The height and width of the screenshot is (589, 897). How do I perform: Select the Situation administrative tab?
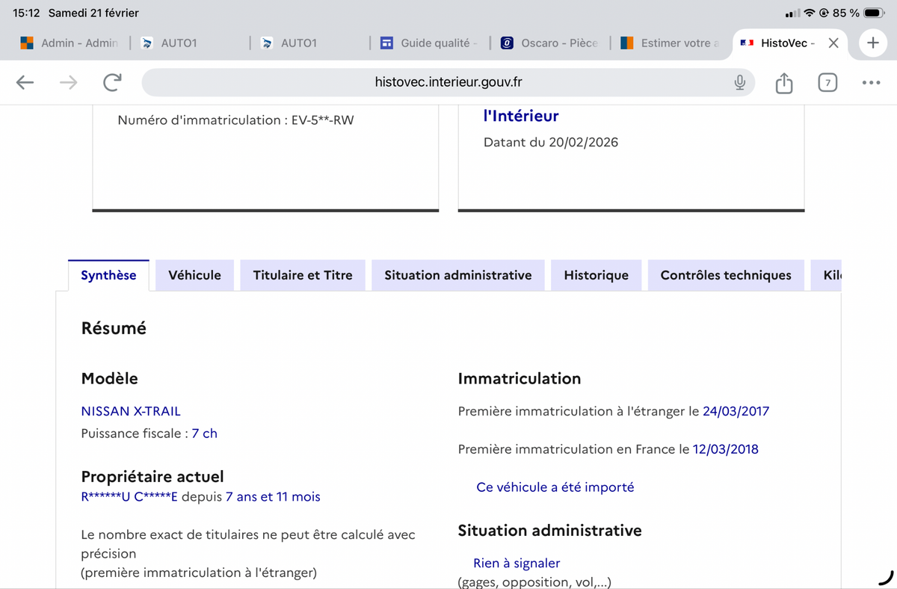coord(457,275)
